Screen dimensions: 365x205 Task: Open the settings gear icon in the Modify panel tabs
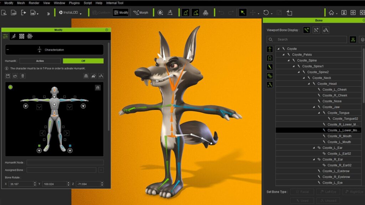(30, 36)
